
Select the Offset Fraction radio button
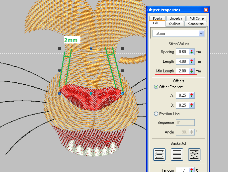156,87
